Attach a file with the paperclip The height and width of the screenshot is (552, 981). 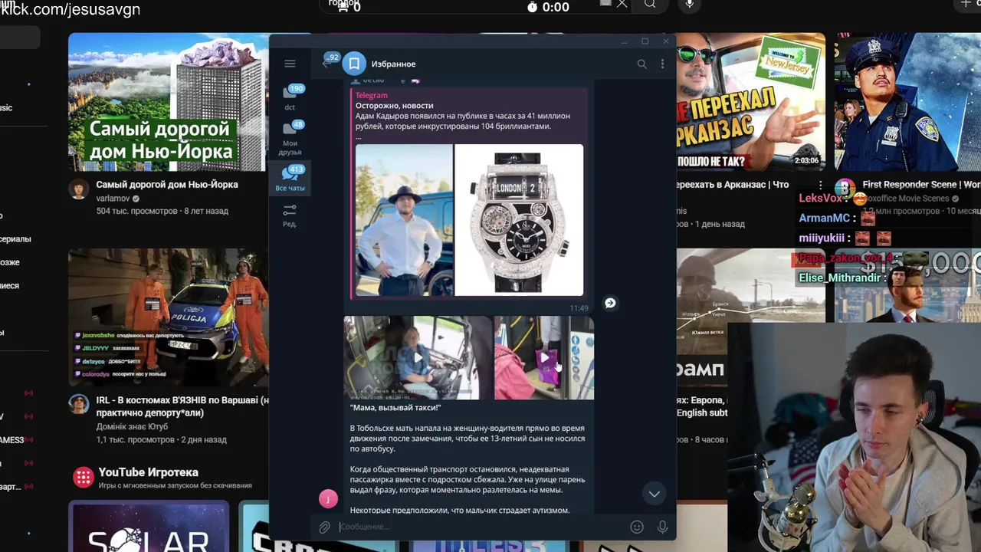(325, 527)
